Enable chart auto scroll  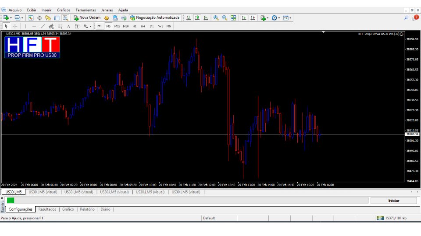(245, 18)
